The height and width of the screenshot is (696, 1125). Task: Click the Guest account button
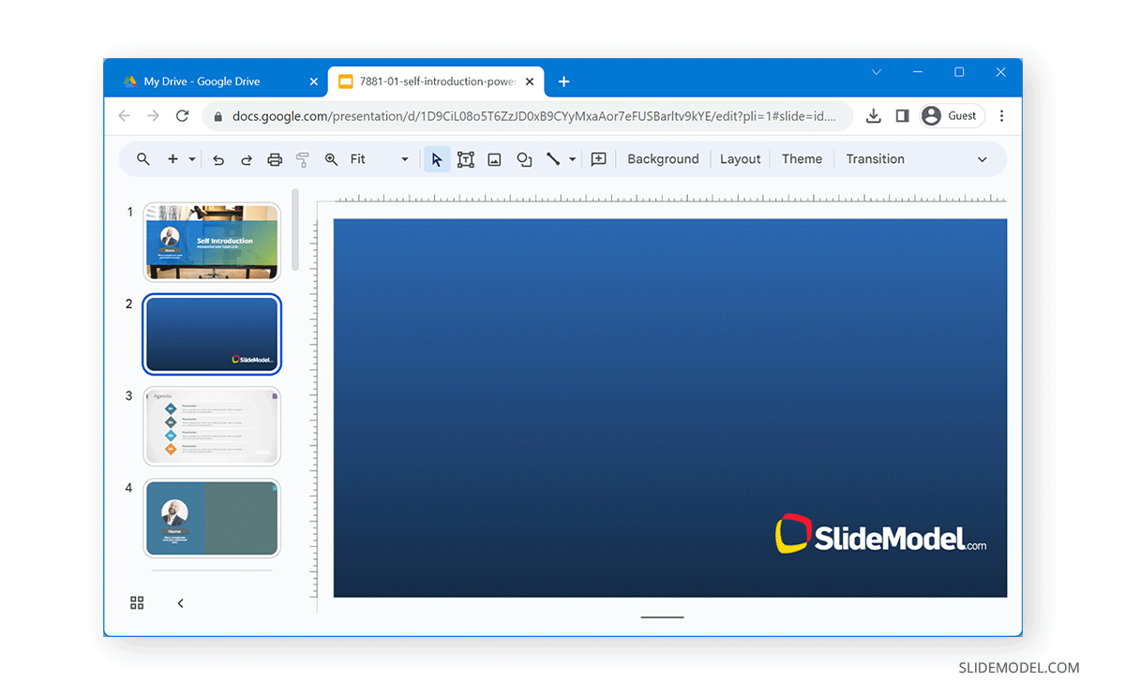coord(951,115)
